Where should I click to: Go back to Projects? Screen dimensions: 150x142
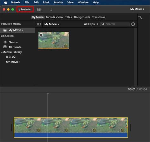click(25, 10)
